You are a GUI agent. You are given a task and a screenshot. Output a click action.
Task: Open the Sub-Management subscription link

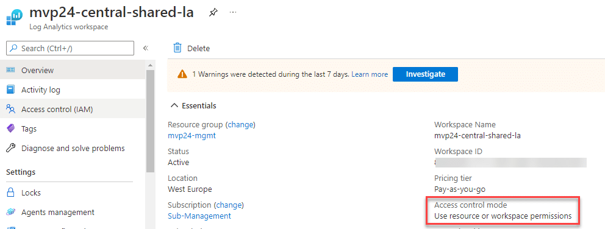[x=199, y=216]
